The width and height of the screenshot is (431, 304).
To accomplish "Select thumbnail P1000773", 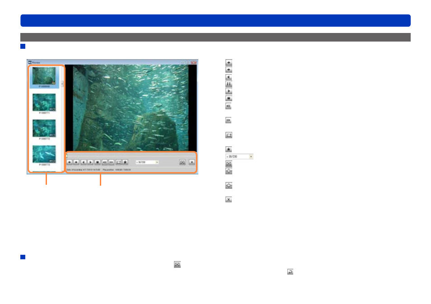I will pos(44,155).
